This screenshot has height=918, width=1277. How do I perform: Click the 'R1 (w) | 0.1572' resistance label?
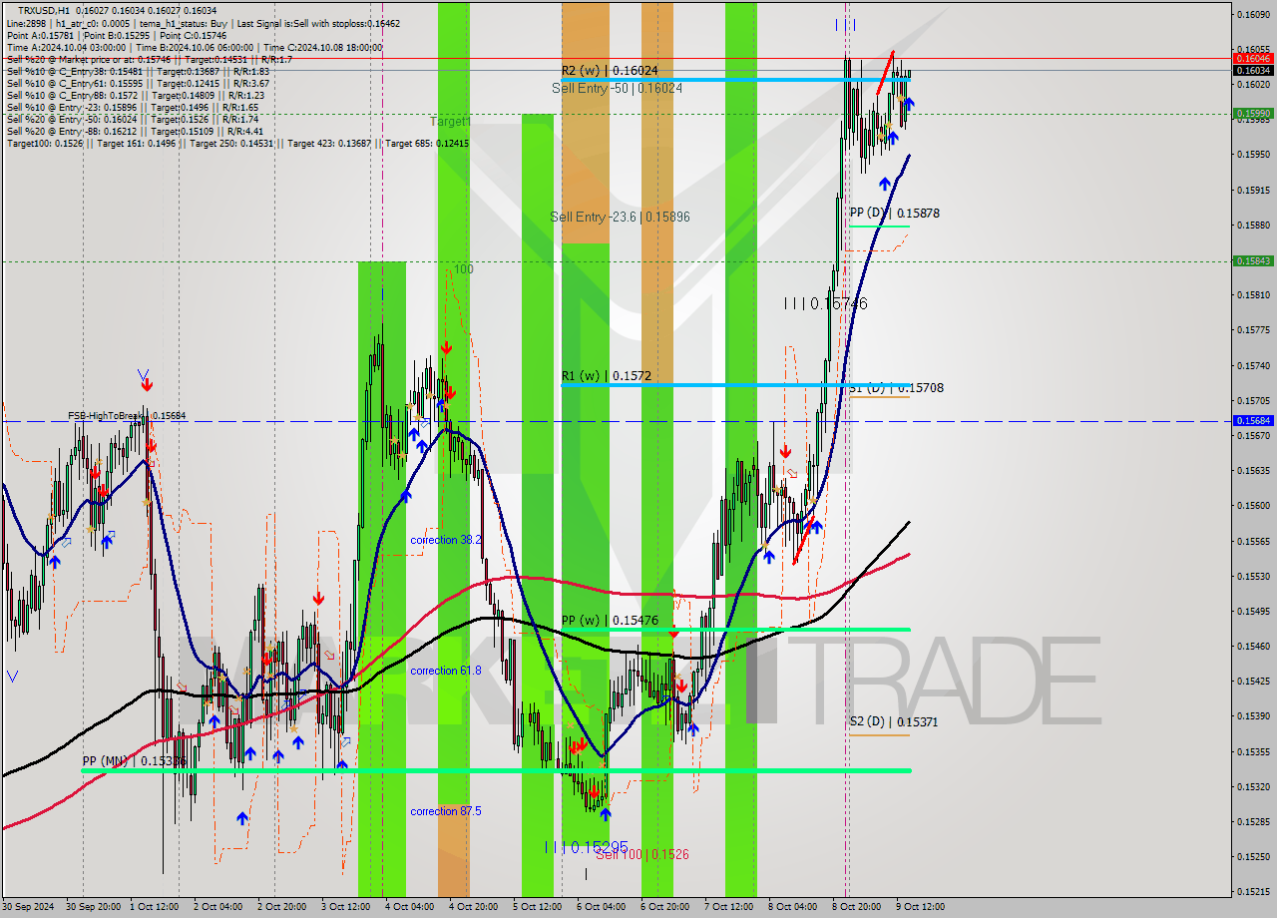pyautogui.click(x=607, y=376)
